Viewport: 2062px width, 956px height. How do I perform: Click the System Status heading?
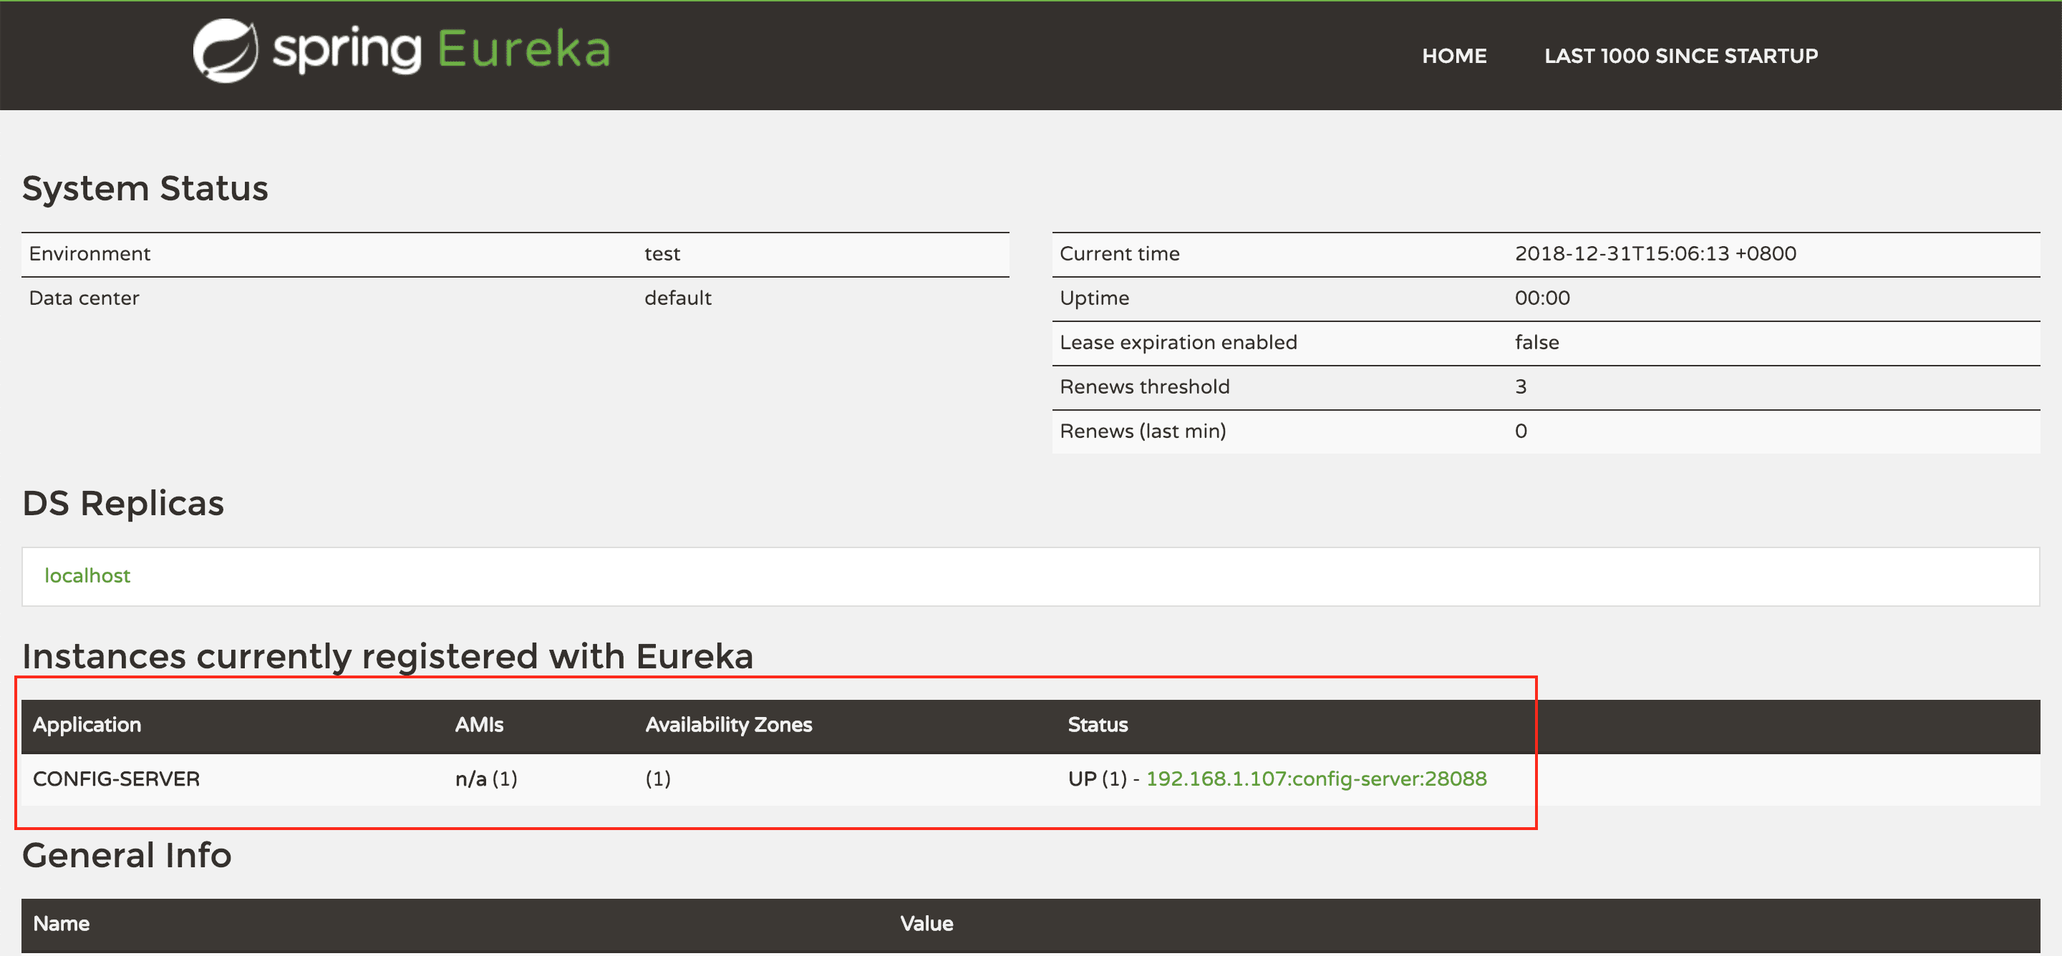point(145,189)
